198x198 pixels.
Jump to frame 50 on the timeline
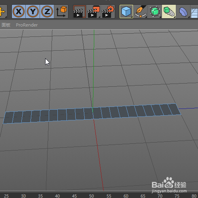coord(91,196)
